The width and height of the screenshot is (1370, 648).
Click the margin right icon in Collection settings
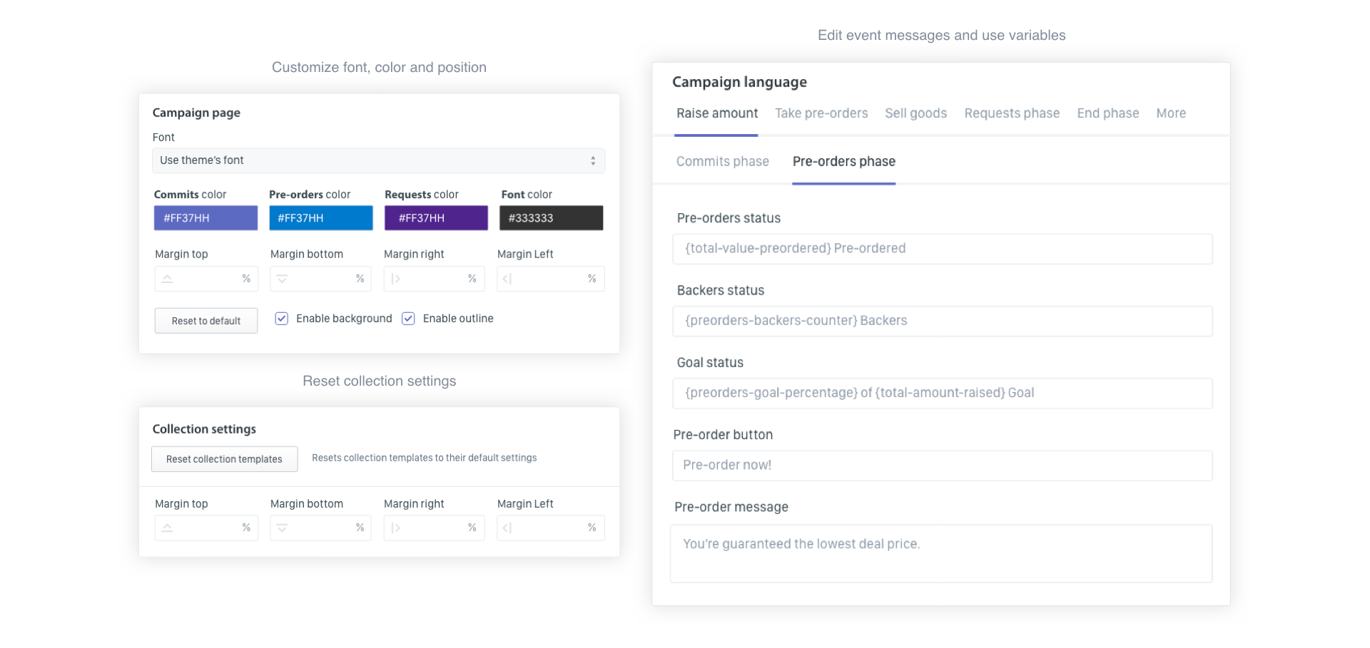(396, 528)
